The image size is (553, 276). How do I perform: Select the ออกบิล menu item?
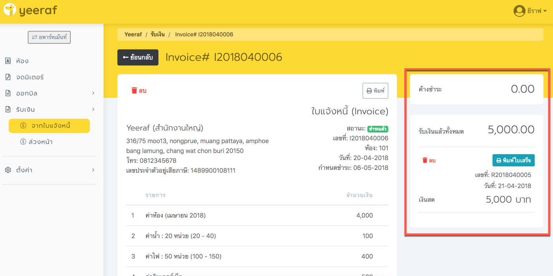[x=50, y=93]
